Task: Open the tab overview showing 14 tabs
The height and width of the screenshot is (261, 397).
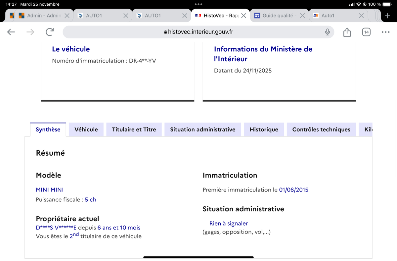Action: tap(366, 32)
